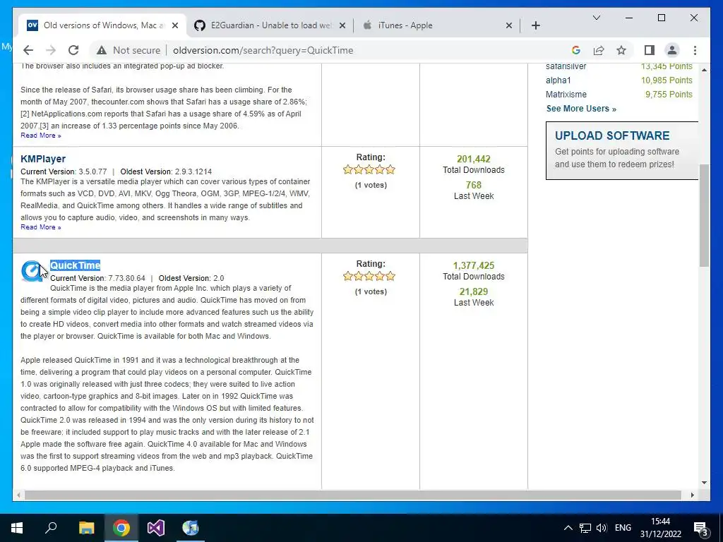Click the QuickTime star rating
The height and width of the screenshot is (542, 723).
(x=369, y=276)
